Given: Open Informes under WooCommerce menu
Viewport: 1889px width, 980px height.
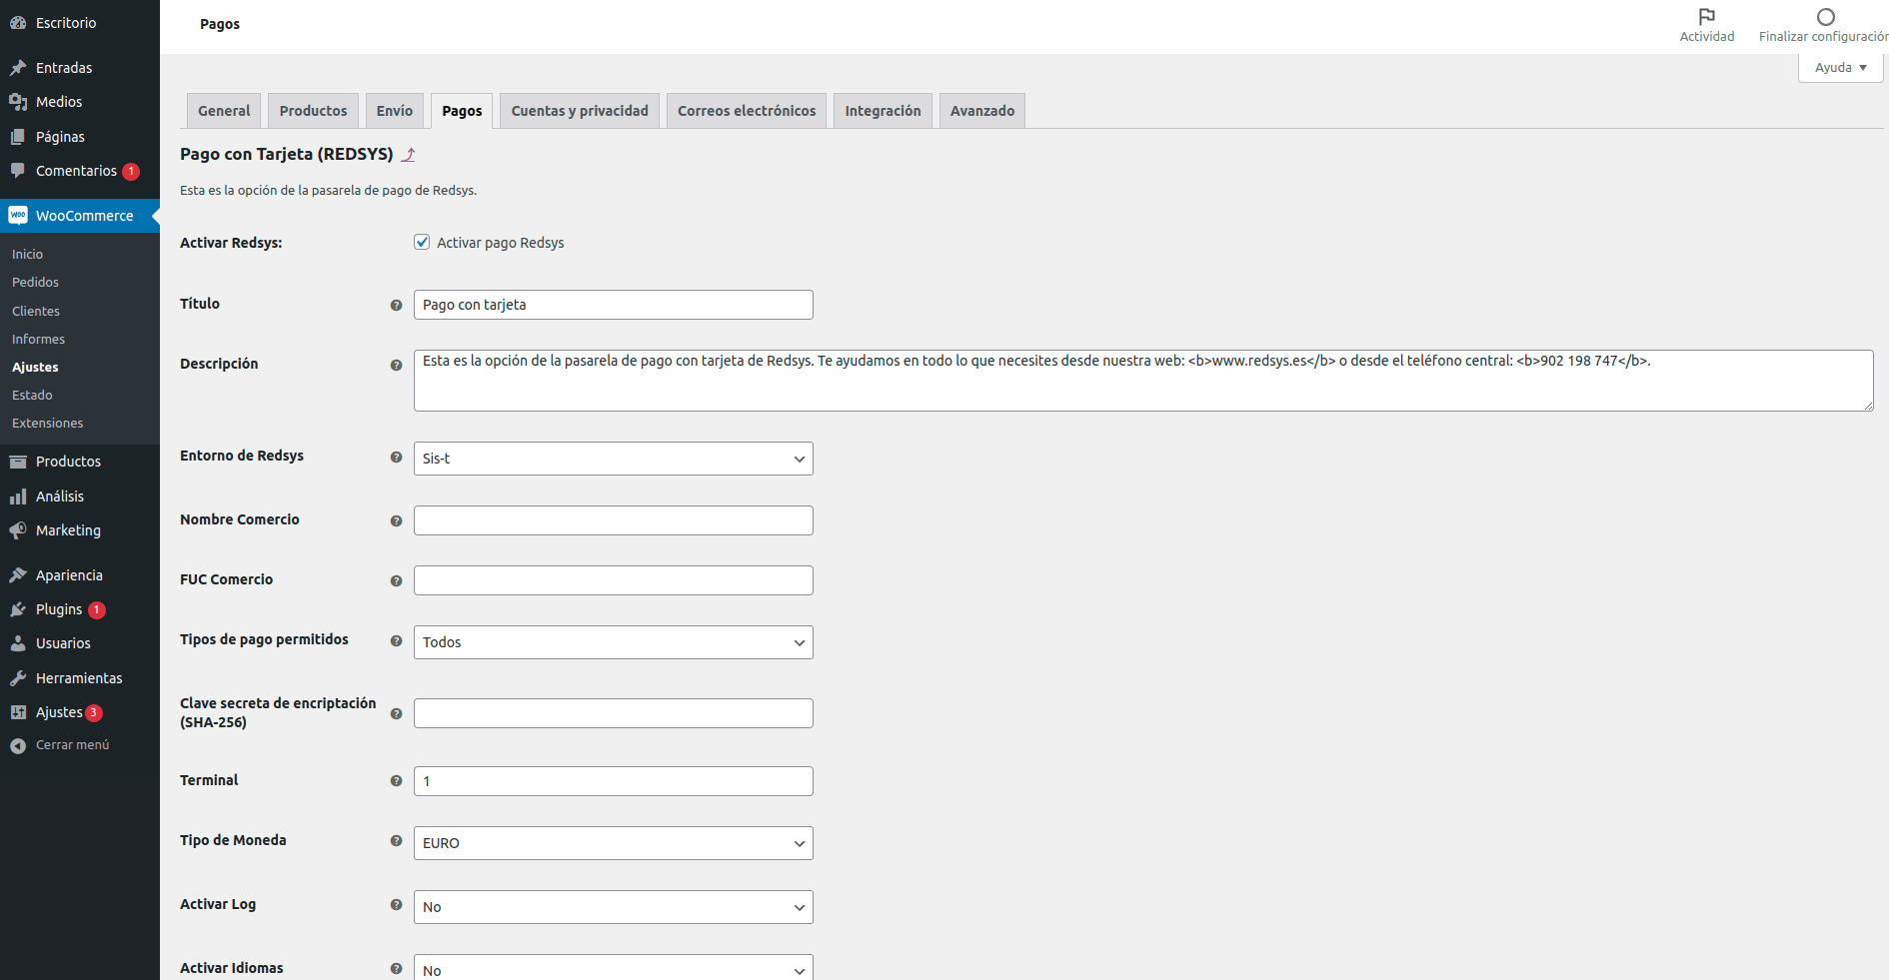Looking at the screenshot, I should point(39,340).
